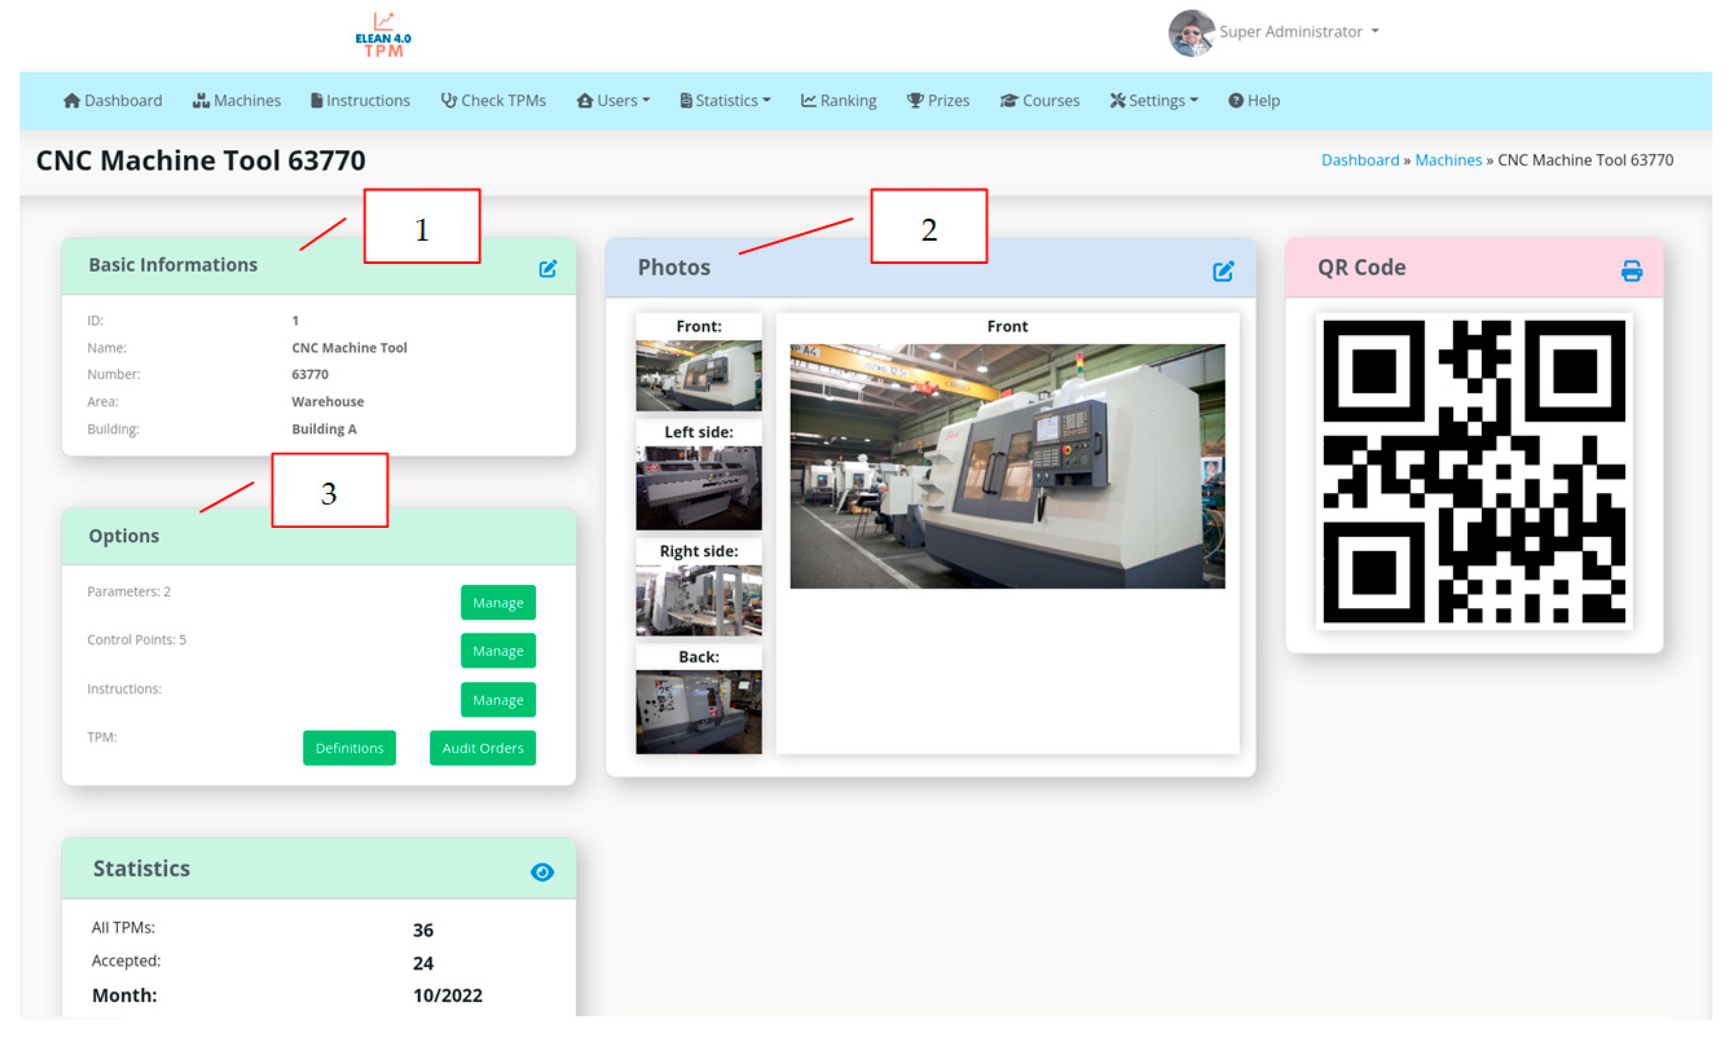
Task: Open the Ranking menu item
Action: click(x=839, y=100)
